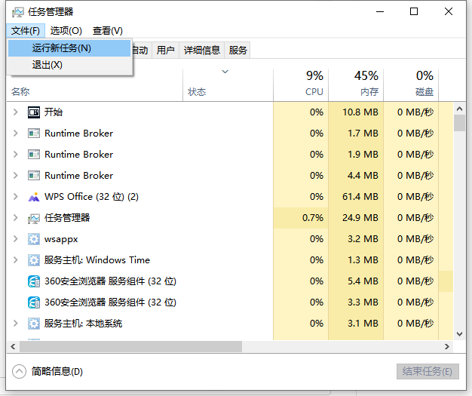Sort processes by the 内存 column header
The image size is (472, 396).
[356, 84]
